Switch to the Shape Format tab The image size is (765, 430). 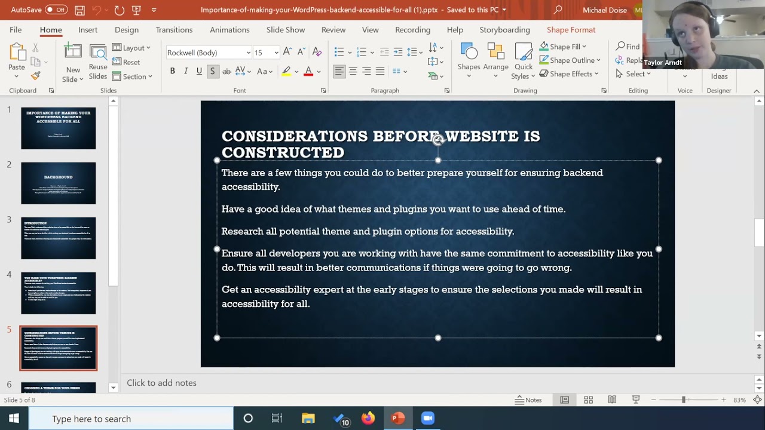coord(571,30)
